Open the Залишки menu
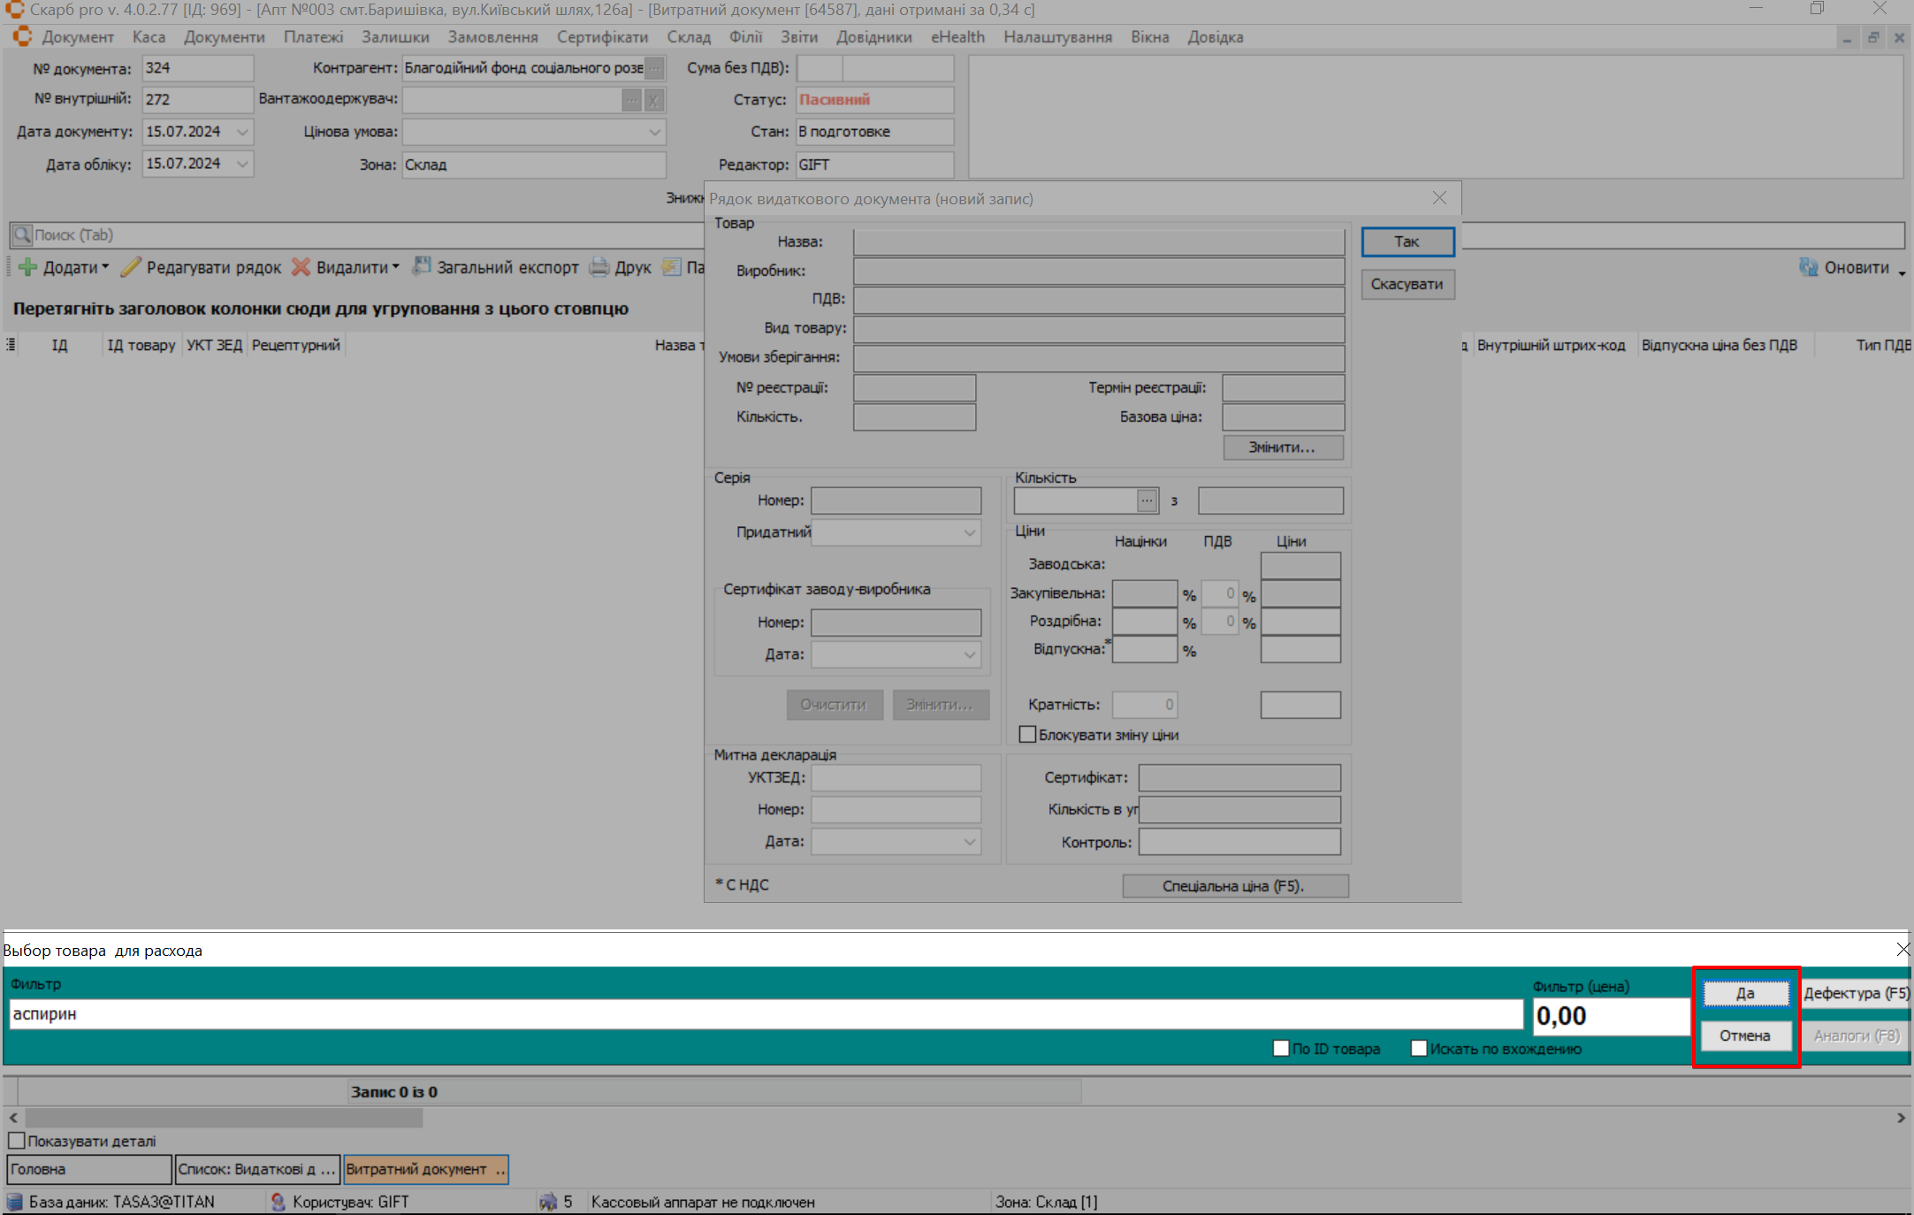Screen dimensions: 1914x1215 (x=394, y=37)
